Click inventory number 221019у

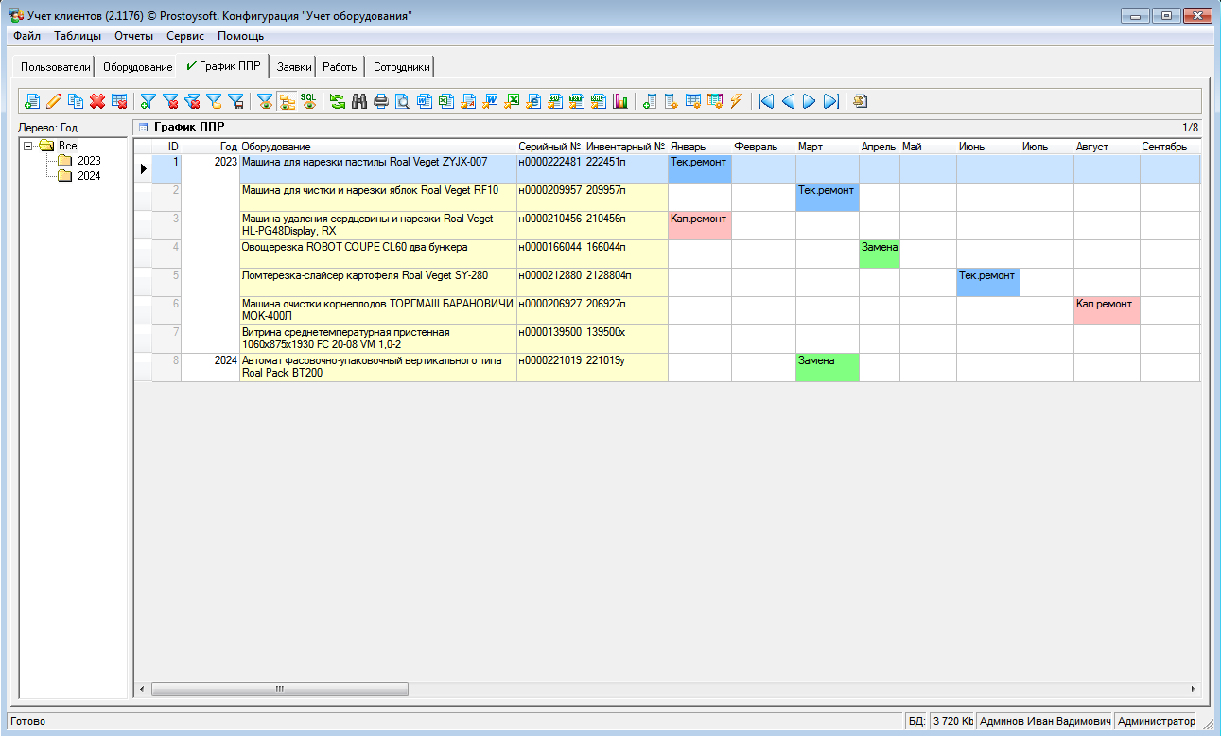pos(605,361)
